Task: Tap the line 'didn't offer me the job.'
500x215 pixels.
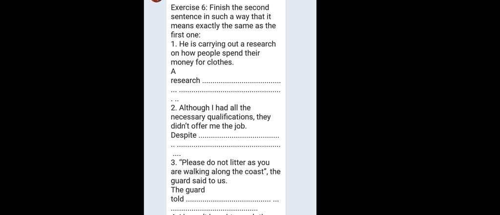Action: coord(208,126)
